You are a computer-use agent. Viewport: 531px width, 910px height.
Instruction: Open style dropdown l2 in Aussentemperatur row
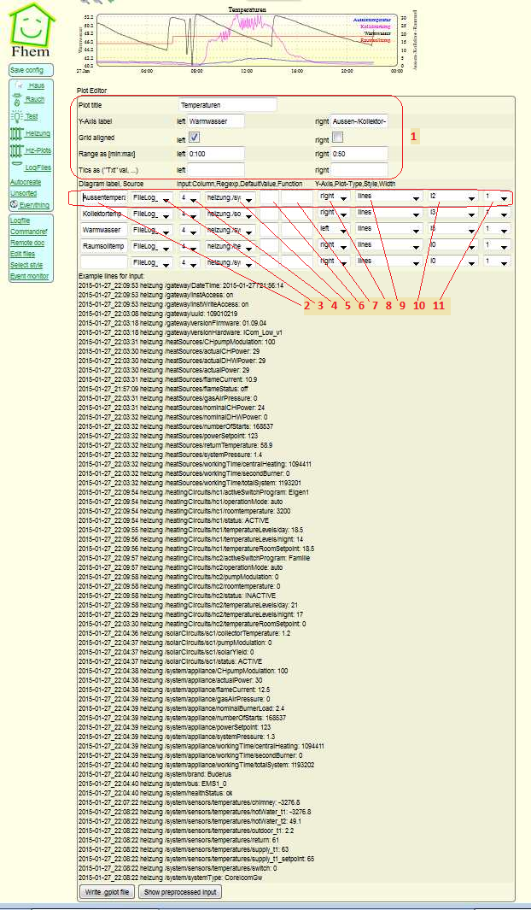click(x=452, y=197)
